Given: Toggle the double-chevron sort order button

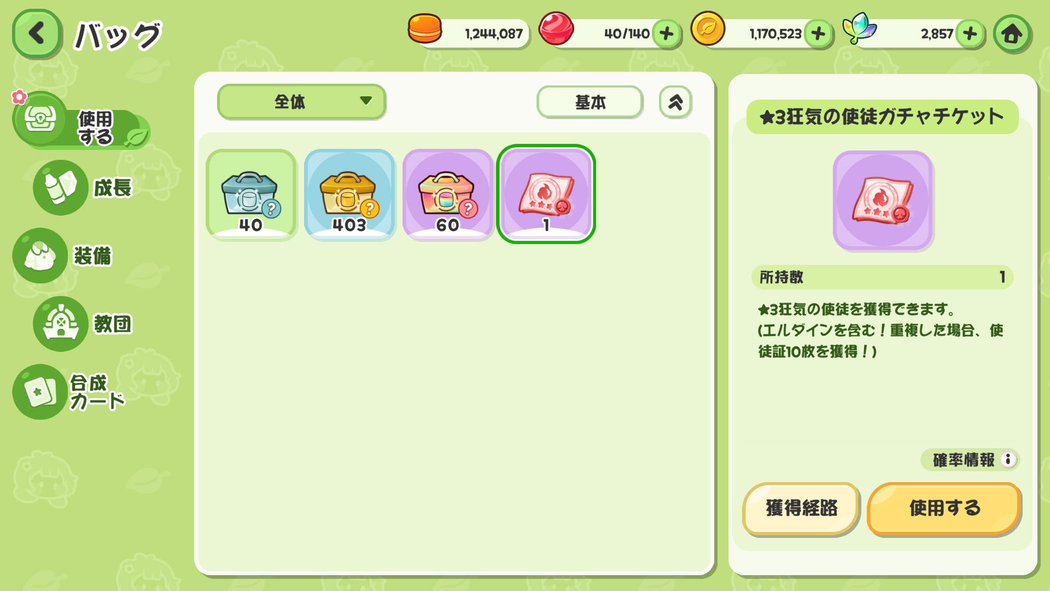Looking at the screenshot, I should (x=675, y=102).
